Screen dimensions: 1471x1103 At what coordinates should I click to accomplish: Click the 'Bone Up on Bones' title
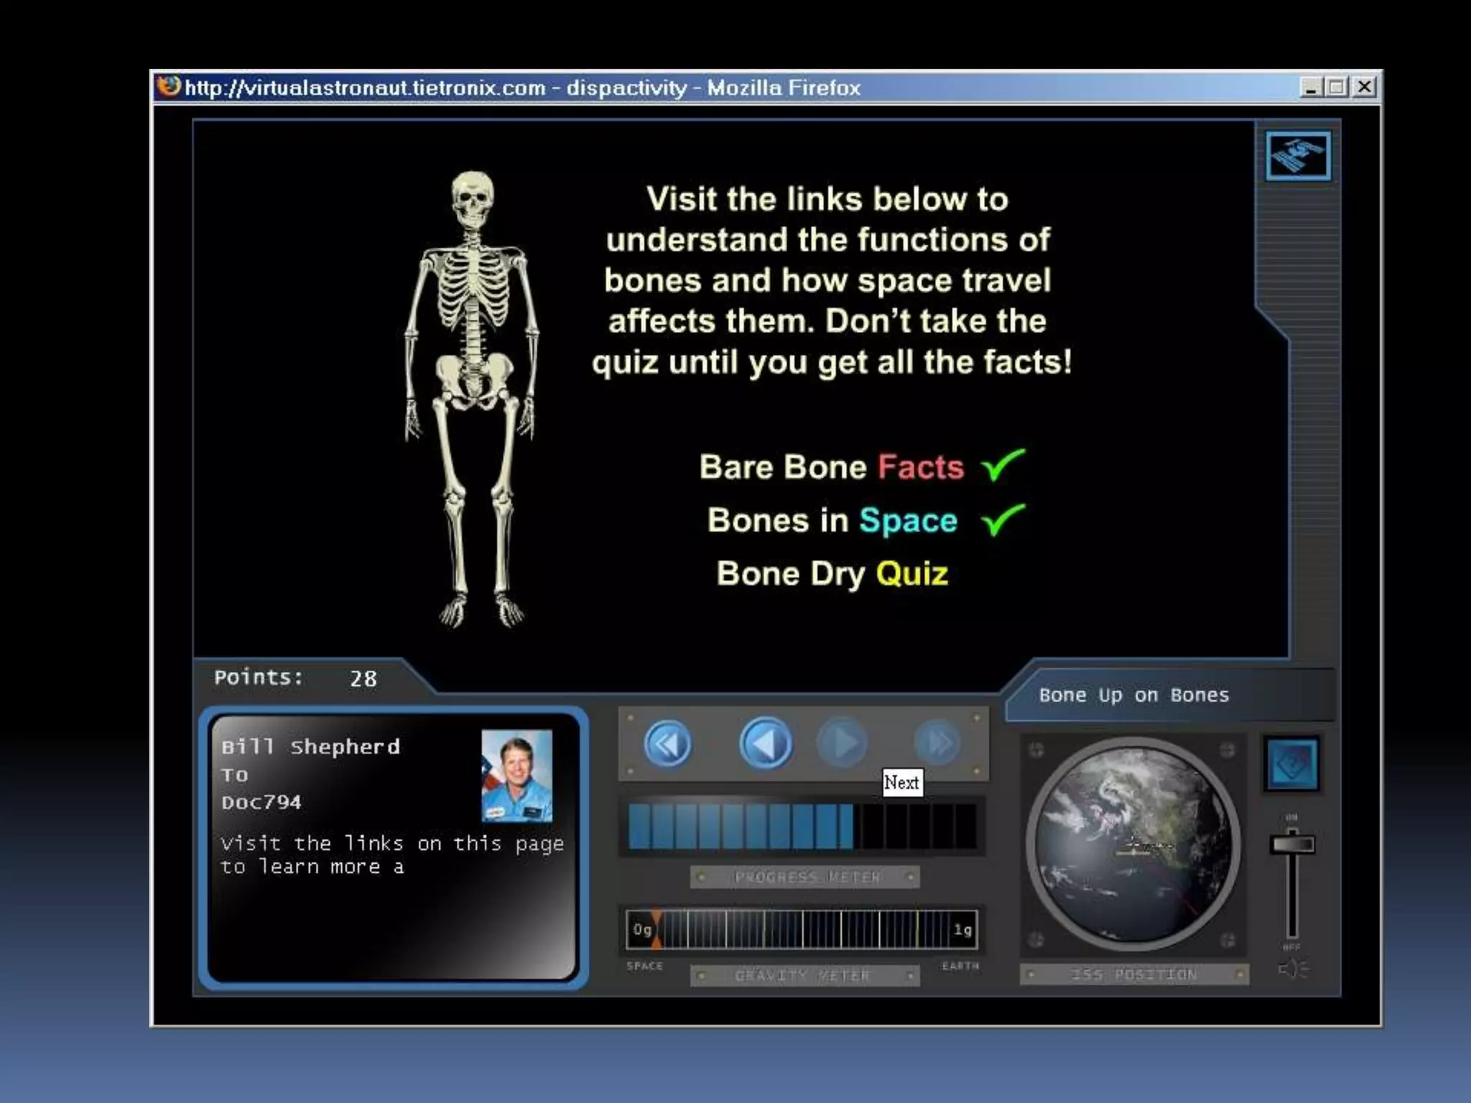point(1133,695)
